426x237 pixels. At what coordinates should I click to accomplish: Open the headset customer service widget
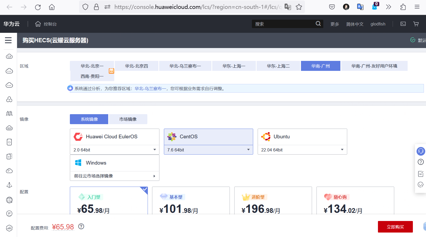click(x=421, y=151)
